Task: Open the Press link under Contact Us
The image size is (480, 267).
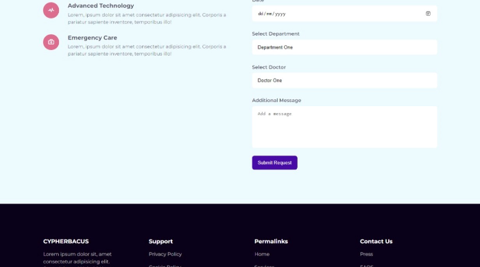Action: pyautogui.click(x=366, y=254)
